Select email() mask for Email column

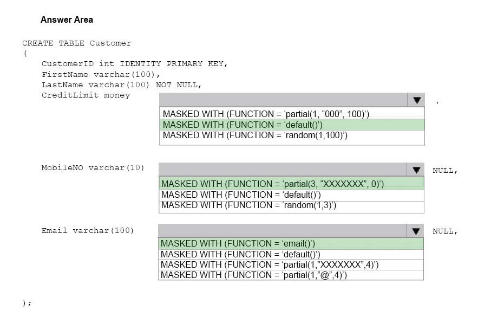pos(291,243)
